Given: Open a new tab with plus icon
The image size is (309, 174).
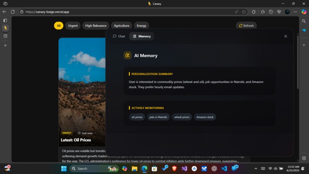Looking at the screenshot, I should tap(5, 45).
